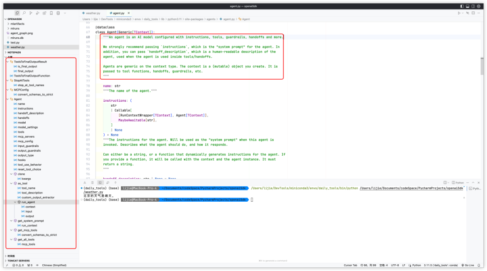487x271 pixels.
Task: Split the editor with the layout icon
Action: point(473,13)
